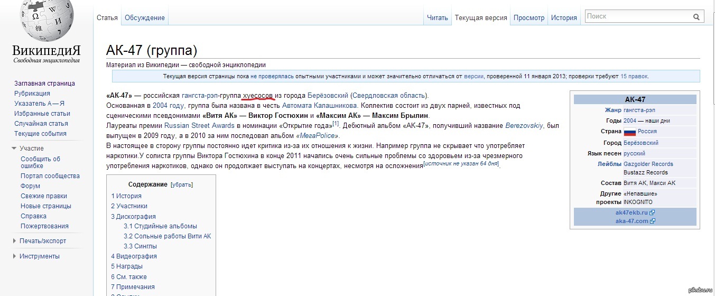Open русский language link in infobox

click(x=634, y=153)
